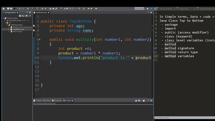Click the Display Selected Console icon

(x=139, y=101)
